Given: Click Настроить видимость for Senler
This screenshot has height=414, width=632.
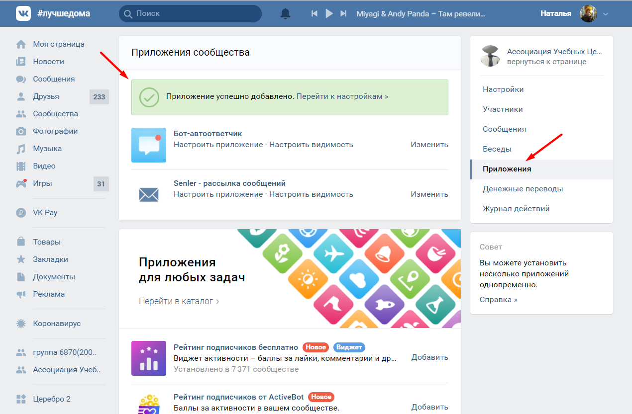Looking at the screenshot, I should (x=311, y=194).
